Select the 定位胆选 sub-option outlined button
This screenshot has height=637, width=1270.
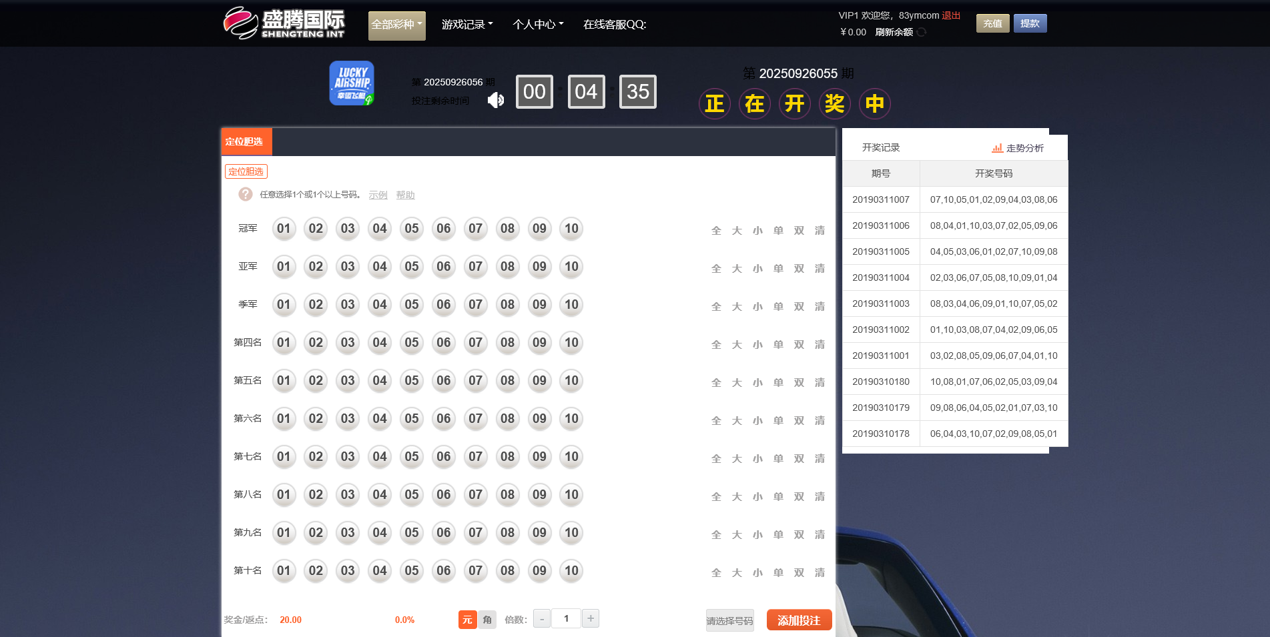(x=246, y=171)
